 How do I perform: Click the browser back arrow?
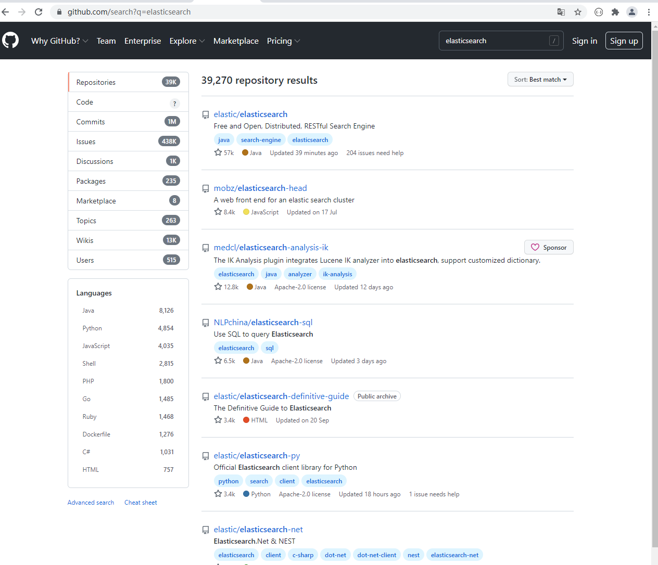click(5, 12)
